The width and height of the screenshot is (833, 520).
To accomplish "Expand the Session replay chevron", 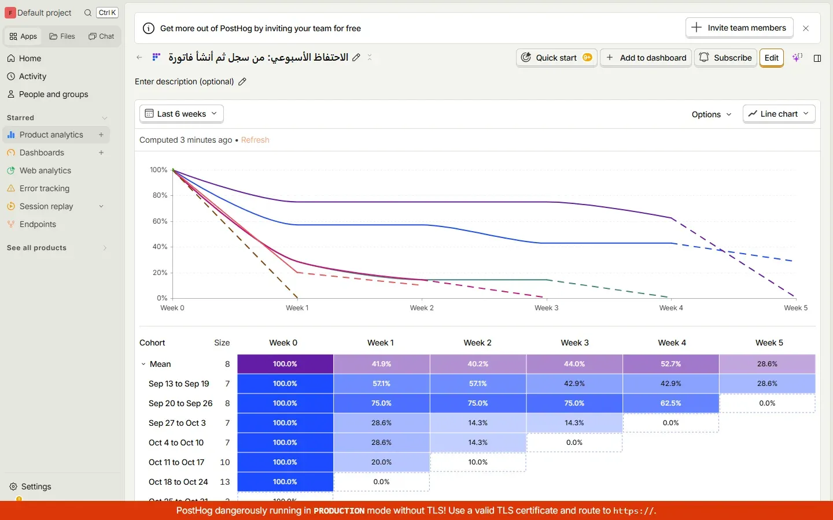I will pos(101,206).
